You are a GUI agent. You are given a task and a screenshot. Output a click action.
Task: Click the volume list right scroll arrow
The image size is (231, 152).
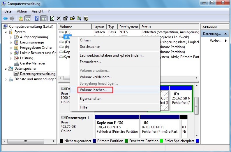[x=197, y=78]
